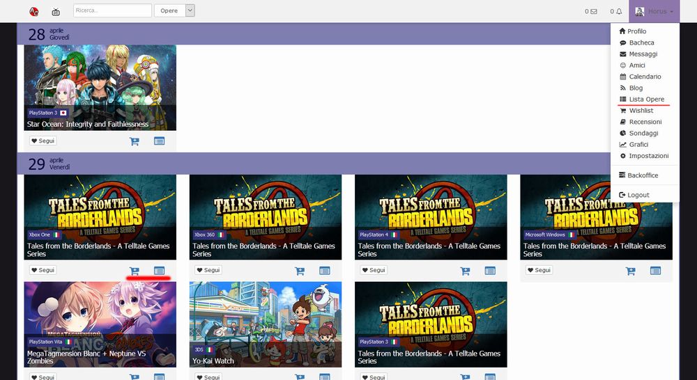Click list icon under Star Ocean card
Image resolution: width=697 pixels, height=380 pixels.
[x=160, y=141]
